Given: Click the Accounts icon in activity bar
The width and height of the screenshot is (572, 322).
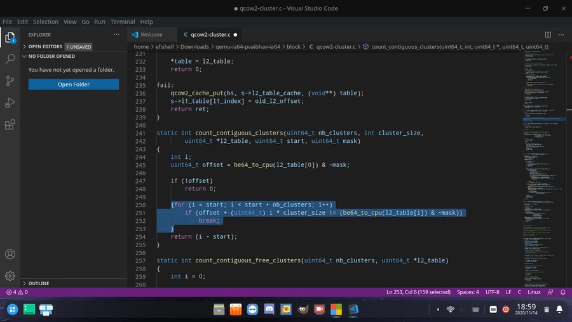Looking at the screenshot, I should coord(10,254).
